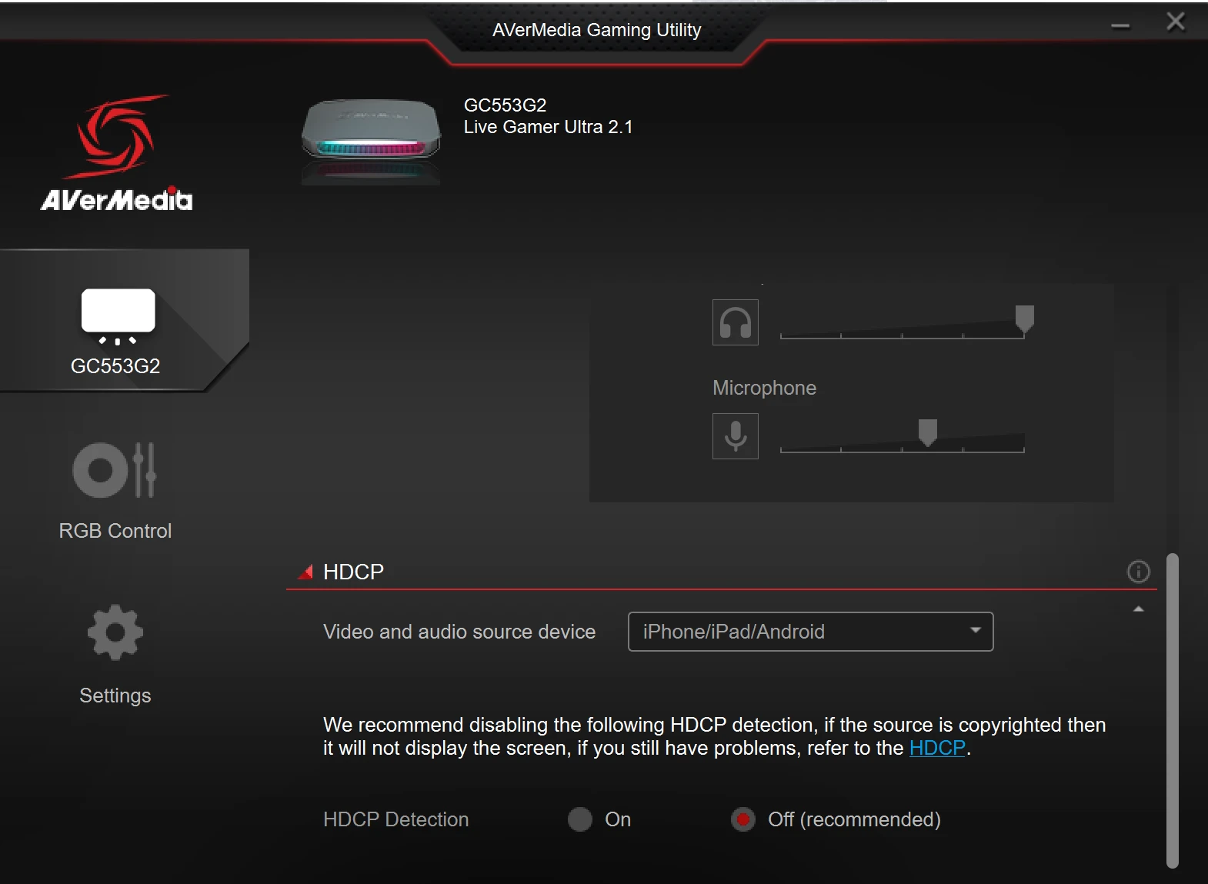1208x884 pixels.
Task: Open RGB Control from the sidebar
Action: click(115, 489)
